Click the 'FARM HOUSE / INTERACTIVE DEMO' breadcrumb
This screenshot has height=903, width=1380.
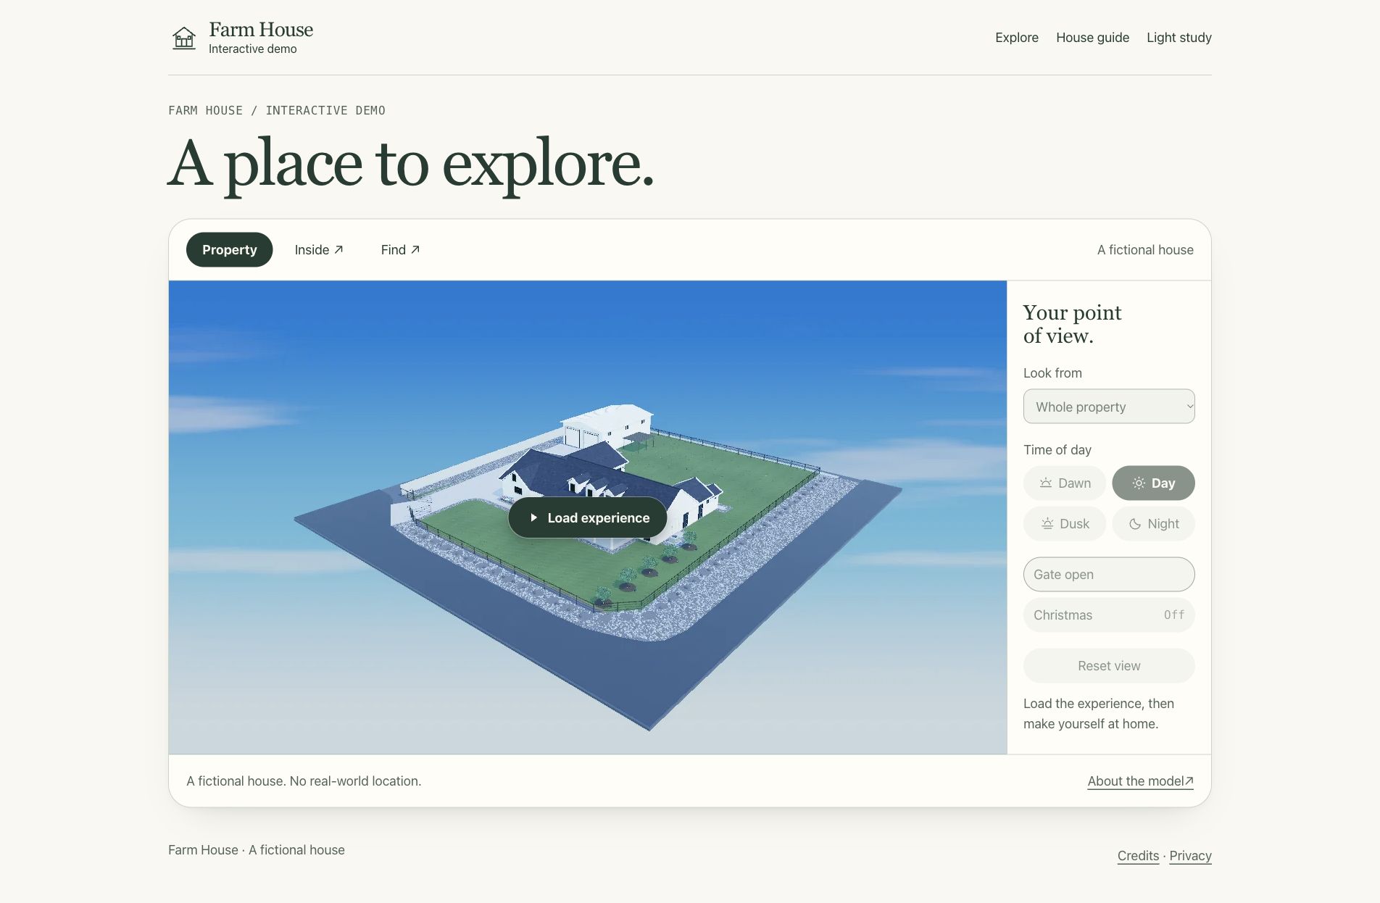click(x=277, y=110)
